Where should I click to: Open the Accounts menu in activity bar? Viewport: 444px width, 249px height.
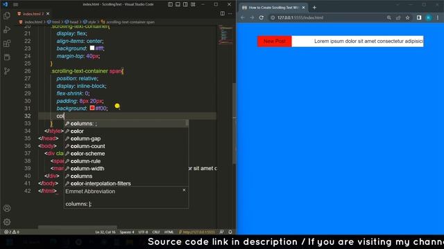pyautogui.click(x=7, y=208)
